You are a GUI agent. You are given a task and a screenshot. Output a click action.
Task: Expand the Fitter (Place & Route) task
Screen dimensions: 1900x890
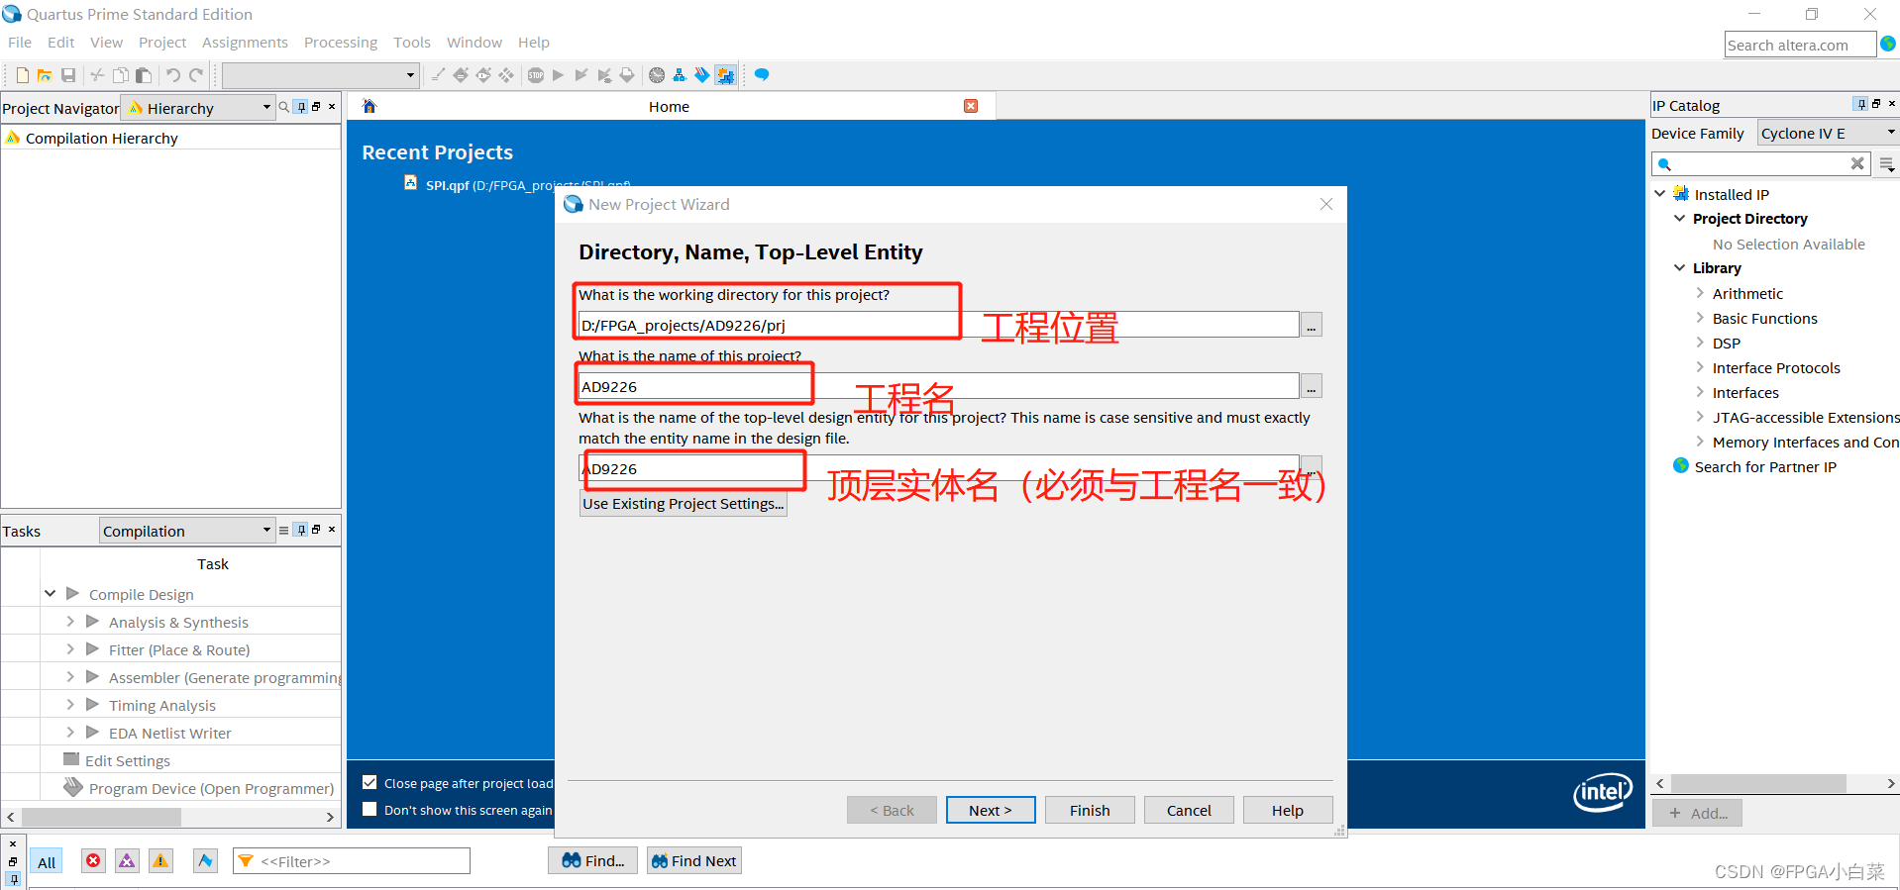tap(70, 648)
